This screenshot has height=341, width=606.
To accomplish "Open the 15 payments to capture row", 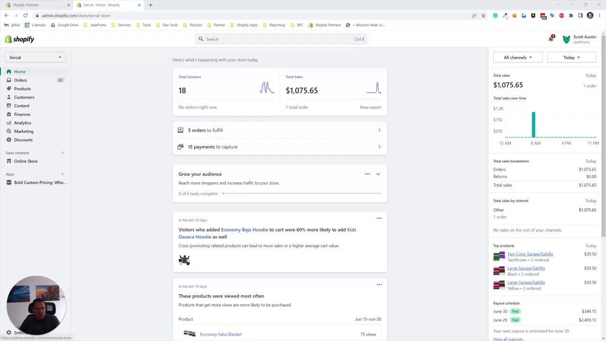I will tap(280, 147).
